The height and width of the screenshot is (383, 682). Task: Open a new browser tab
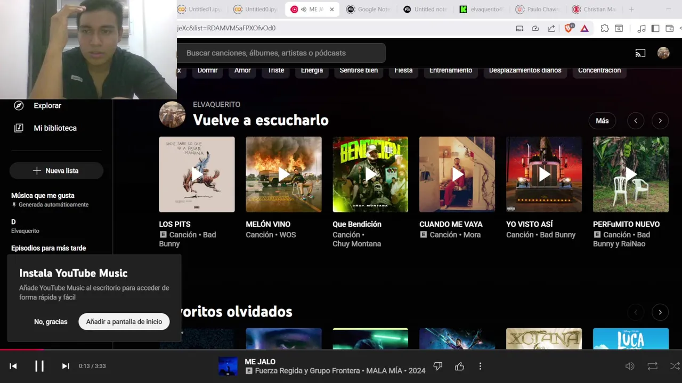[631, 9]
